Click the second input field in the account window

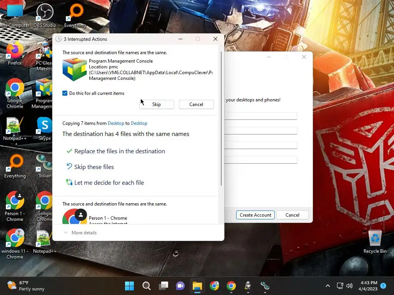[260, 131]
